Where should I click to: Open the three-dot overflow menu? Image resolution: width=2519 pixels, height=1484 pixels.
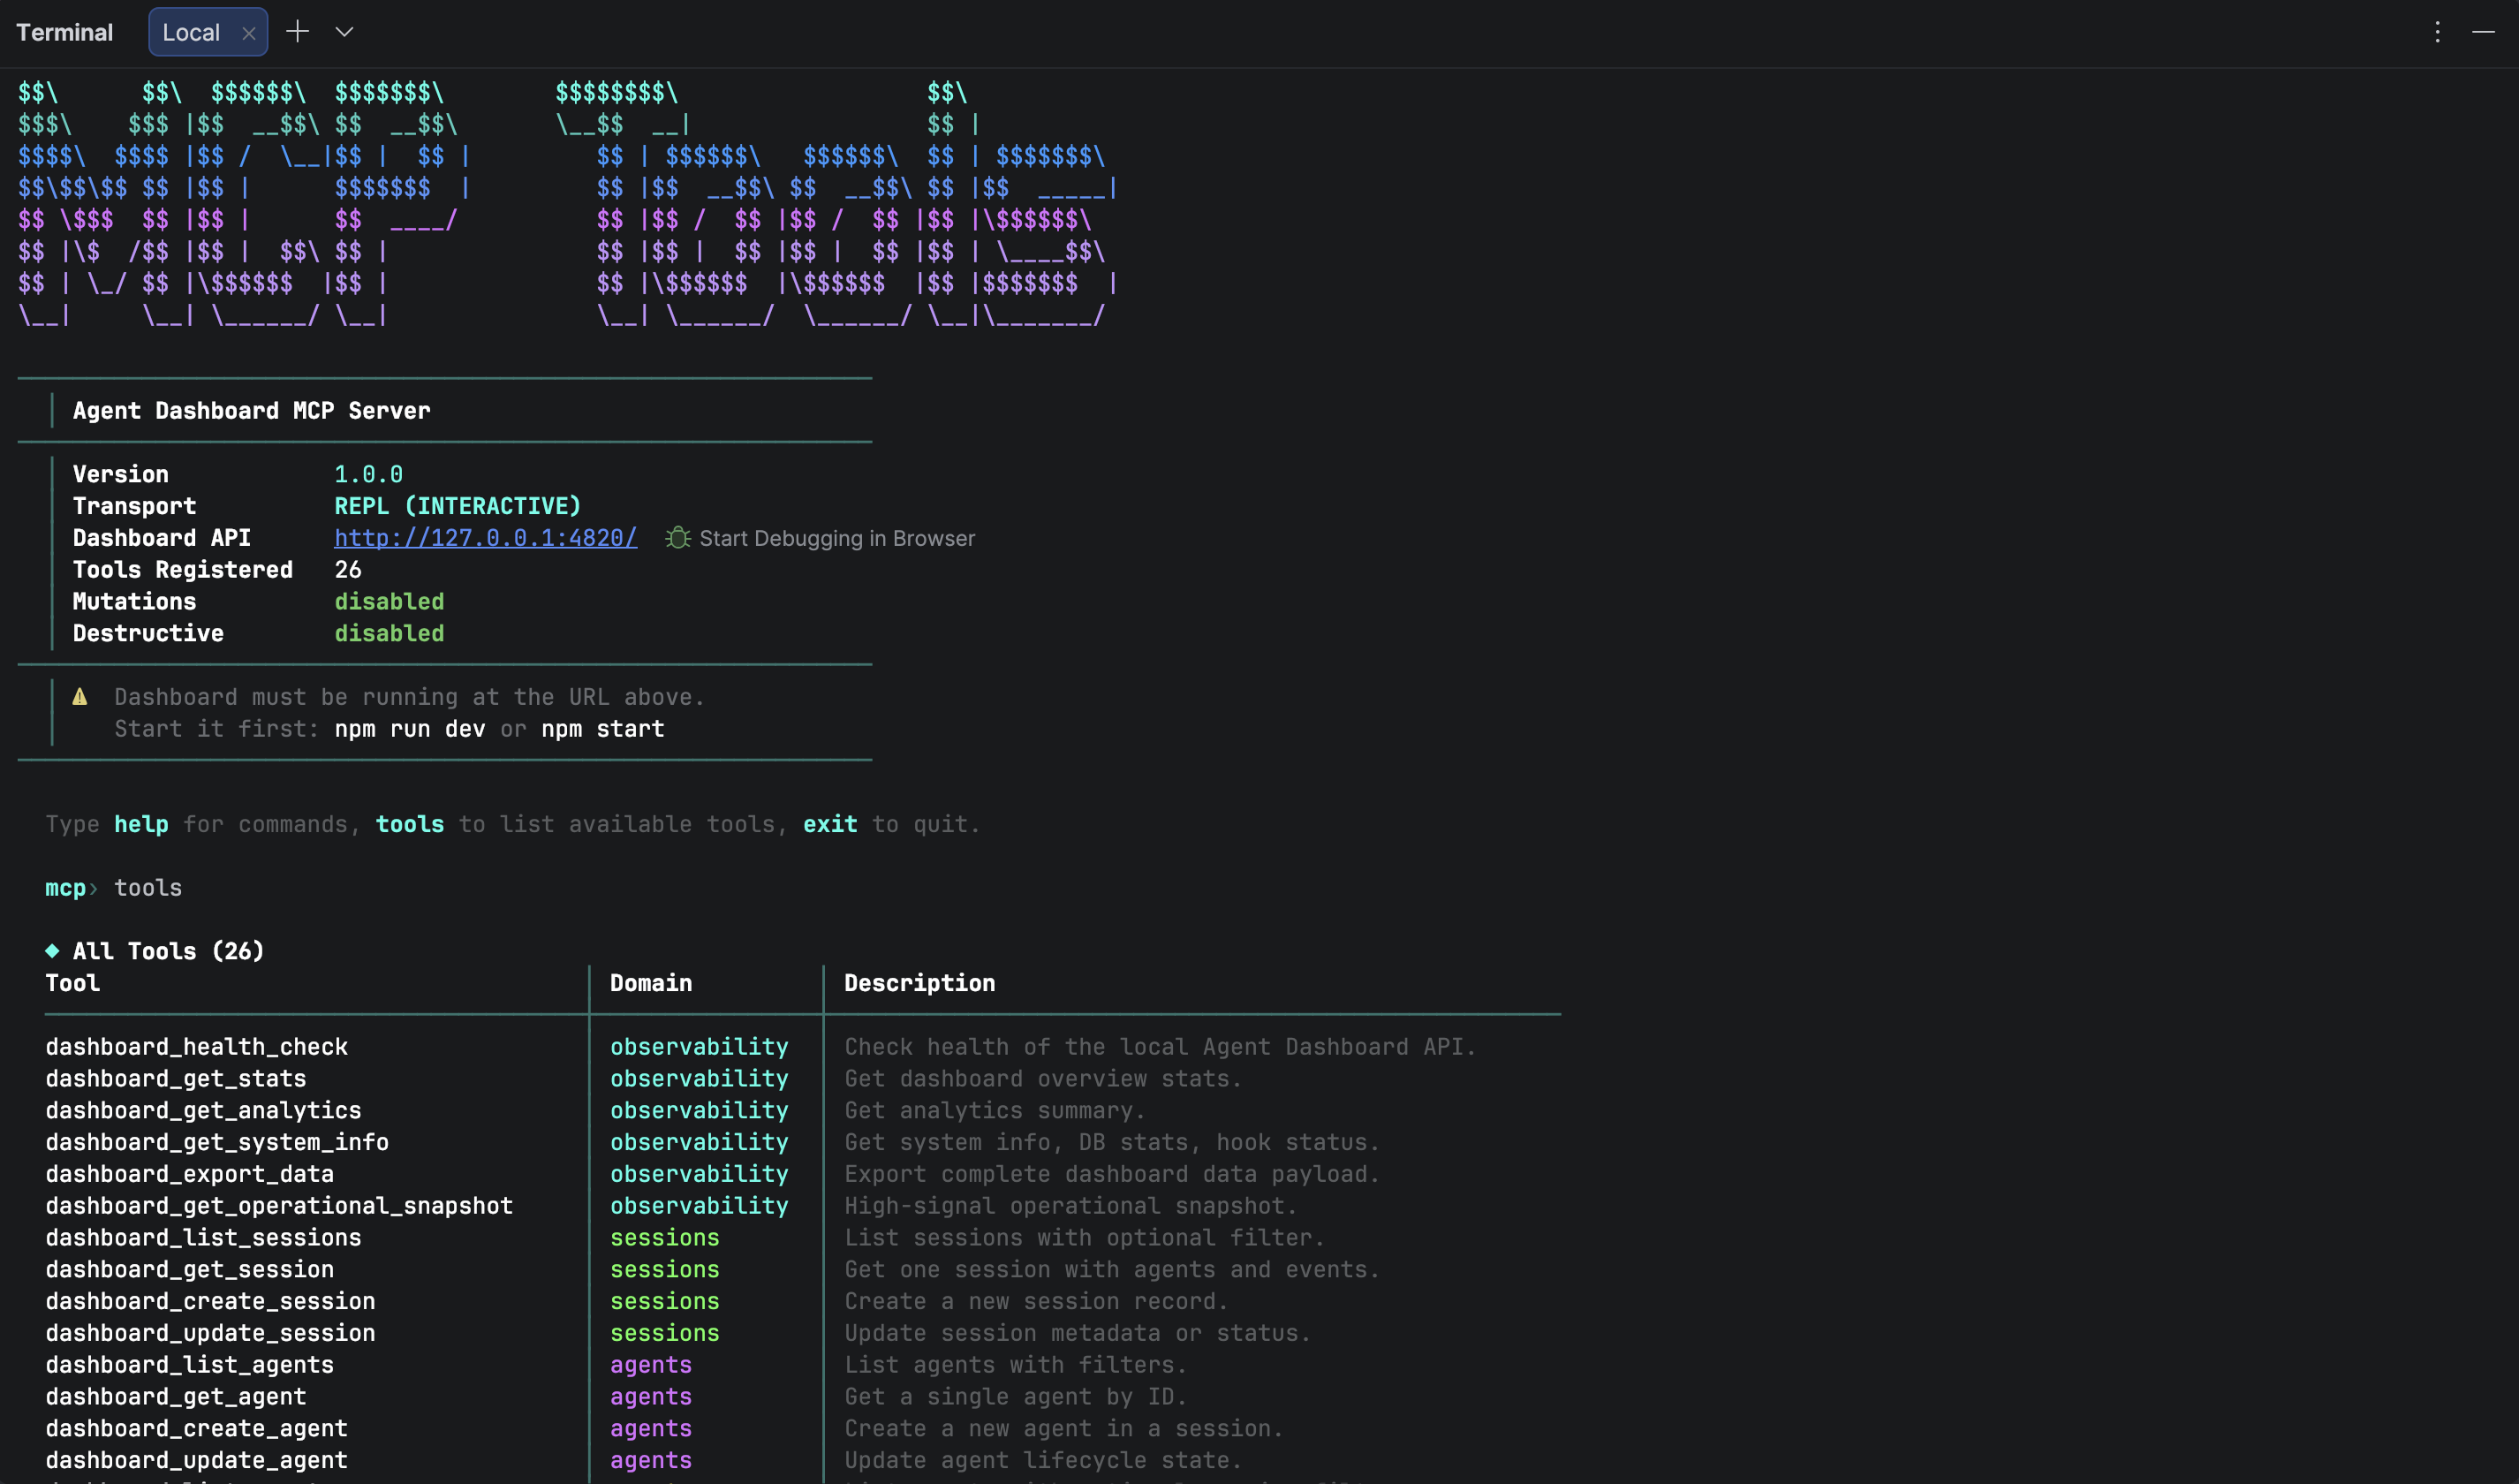click(2436, 31)
